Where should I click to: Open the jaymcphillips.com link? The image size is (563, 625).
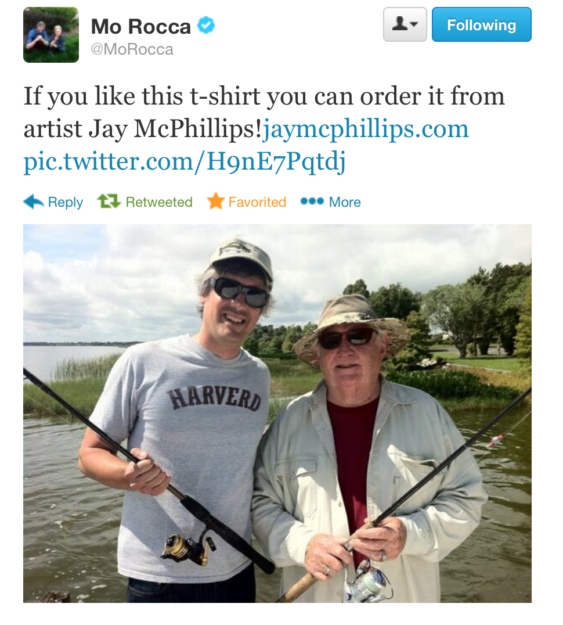pyautogui.click(x=366, y=129)
